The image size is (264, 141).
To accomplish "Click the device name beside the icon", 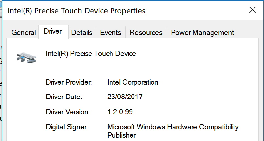I will [x=91, y=54].
